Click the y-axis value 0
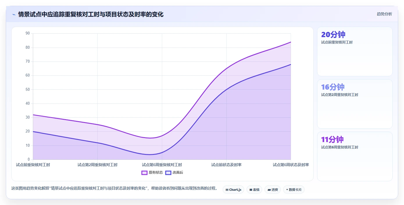This screenshot has width=404, height=205. 29,159
